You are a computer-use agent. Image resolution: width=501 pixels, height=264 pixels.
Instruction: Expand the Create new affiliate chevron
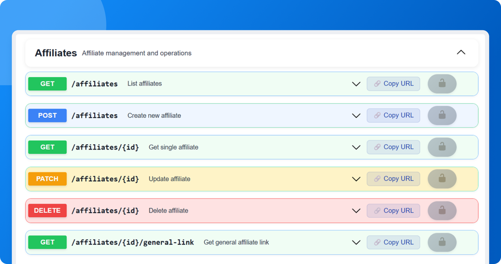point(356,116)
